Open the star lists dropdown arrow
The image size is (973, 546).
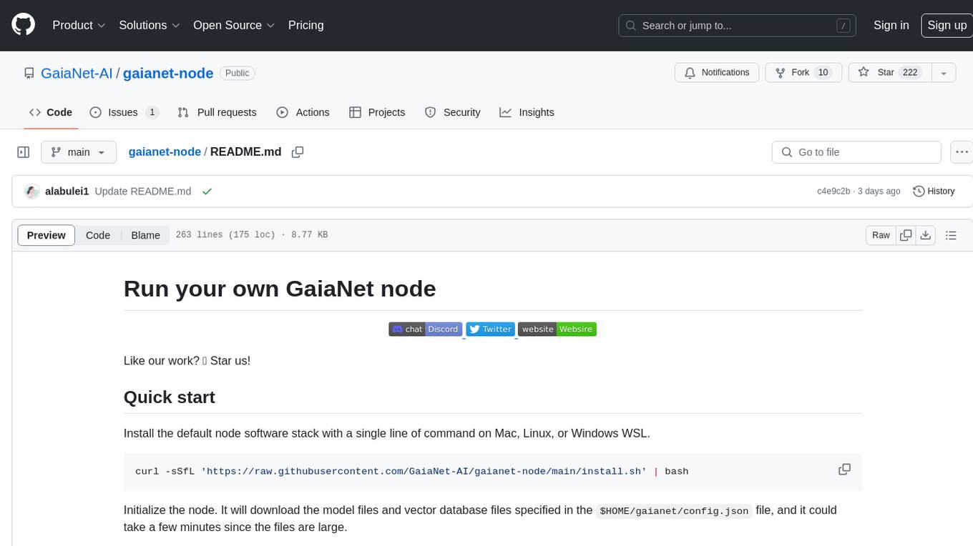tap(944, 73)
